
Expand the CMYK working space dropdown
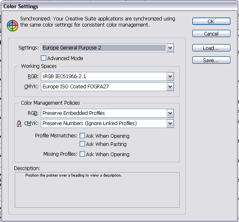[x=170, y=87]
